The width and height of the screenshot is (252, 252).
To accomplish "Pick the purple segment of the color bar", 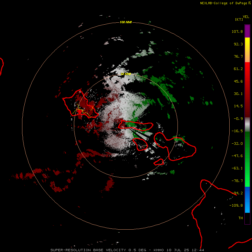I will point(247,31).
